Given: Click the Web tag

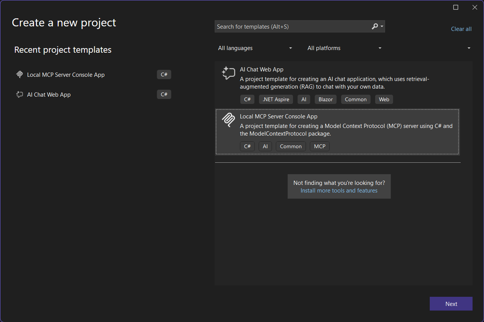Looking at the screenshot, I should 384,99.
